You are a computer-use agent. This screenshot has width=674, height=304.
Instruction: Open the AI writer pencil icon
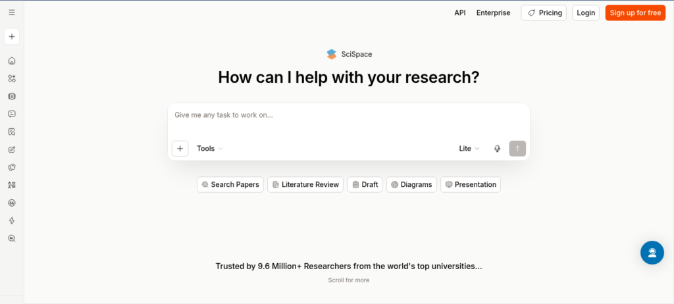pyautogui.click(x=12, y=149)
